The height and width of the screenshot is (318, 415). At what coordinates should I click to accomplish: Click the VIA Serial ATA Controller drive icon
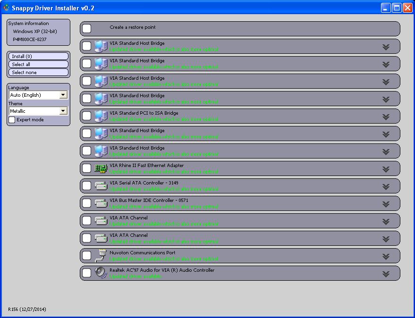(x=101, y=186)
